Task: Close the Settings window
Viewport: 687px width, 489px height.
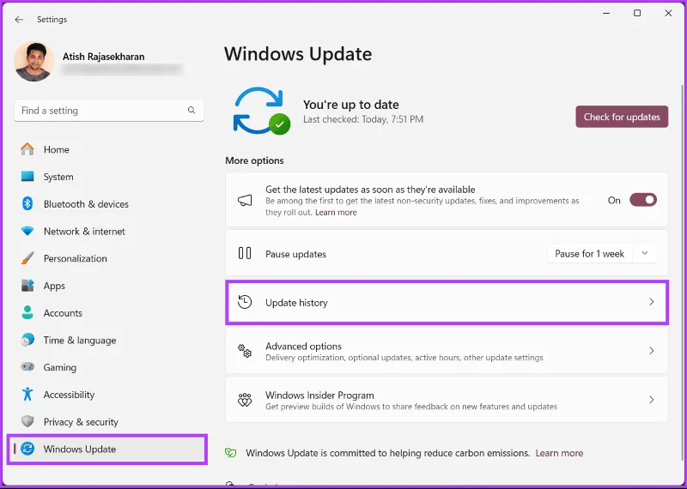Action: pyautogui.click(x=668, y=14)
